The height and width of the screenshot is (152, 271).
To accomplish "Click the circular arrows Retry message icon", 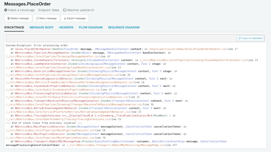I will 38,18.
